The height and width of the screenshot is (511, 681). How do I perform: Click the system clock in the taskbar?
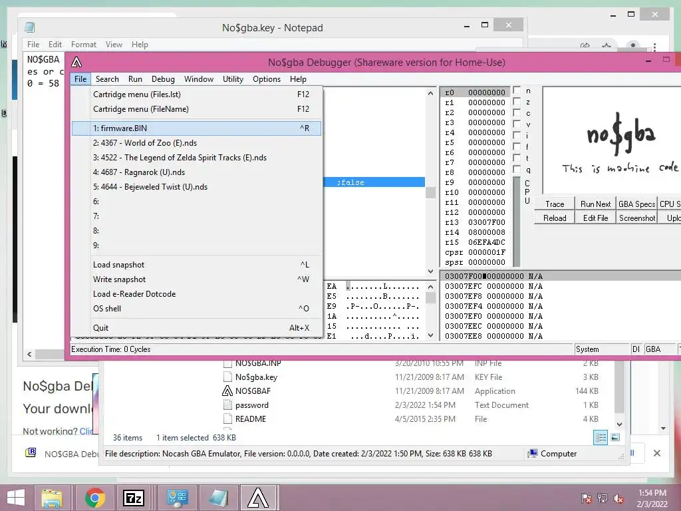click(x=652, y=498)
